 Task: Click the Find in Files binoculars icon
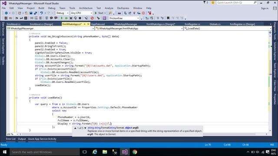tap(119, 13)
